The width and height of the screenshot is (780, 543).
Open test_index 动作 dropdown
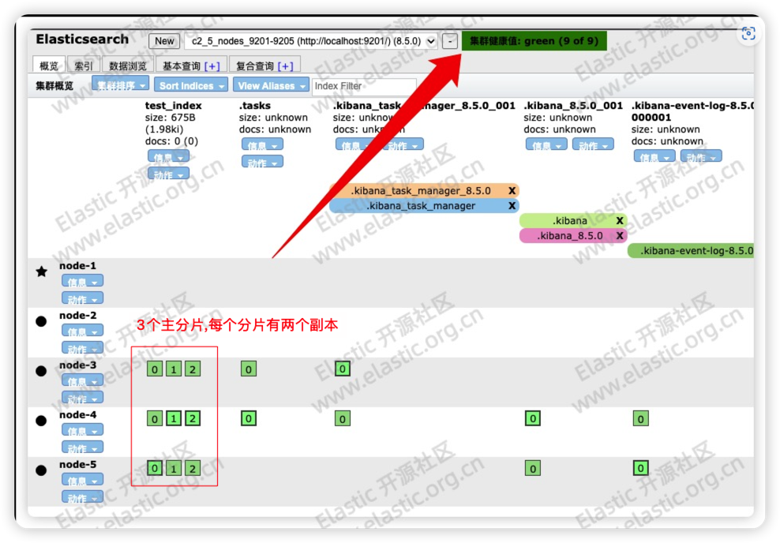(168, 174)
